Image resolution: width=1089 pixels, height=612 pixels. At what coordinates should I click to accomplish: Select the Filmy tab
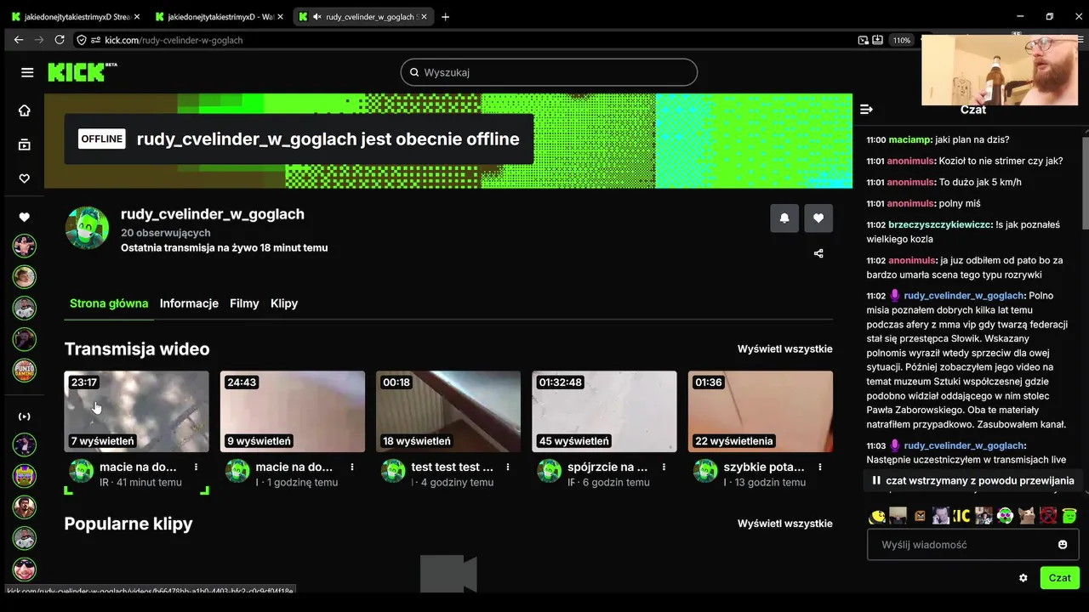[244, 303]
